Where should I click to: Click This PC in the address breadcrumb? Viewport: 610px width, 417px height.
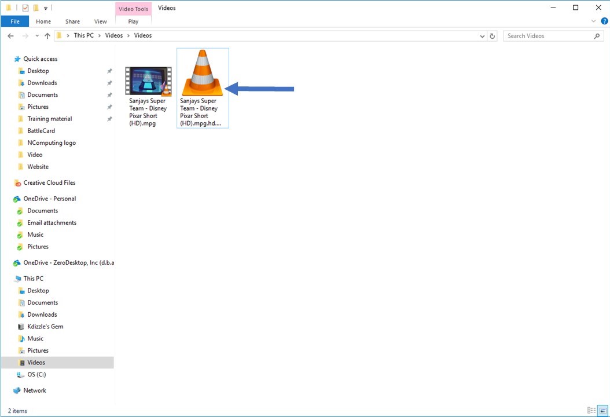(84, 35)
